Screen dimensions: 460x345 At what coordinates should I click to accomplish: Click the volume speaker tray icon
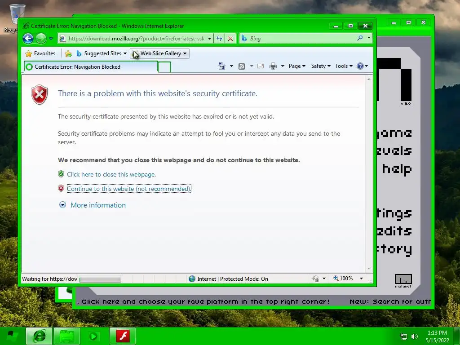(415, 336)
